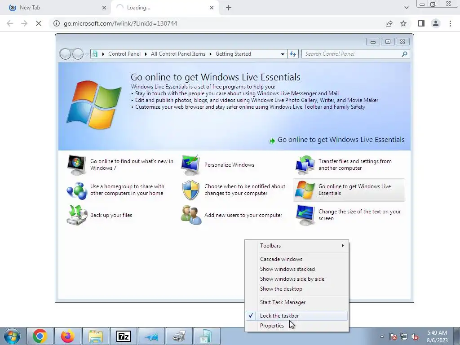Image resolution: width=460 pixels, height=345 pixels.
Task: Open address bar history dropdown in Control Panel
Action: (283, 54)
